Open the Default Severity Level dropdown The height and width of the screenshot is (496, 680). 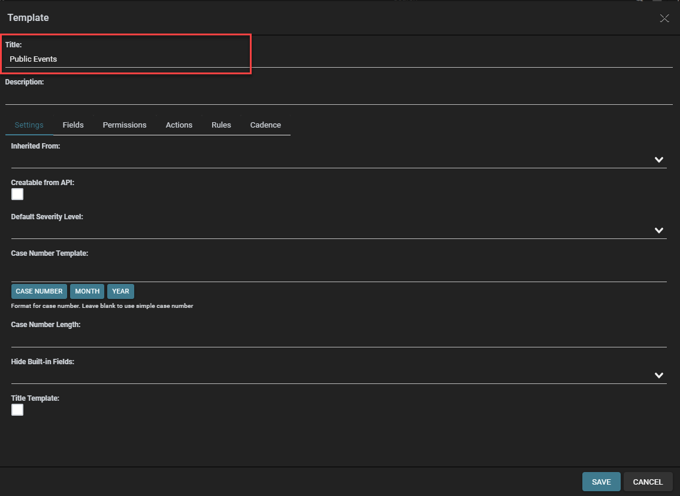coord(339,230)
